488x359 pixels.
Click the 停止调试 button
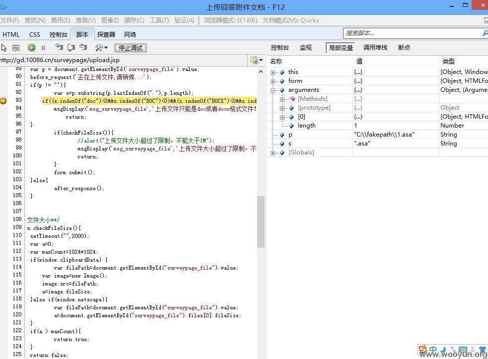[131, 48]
